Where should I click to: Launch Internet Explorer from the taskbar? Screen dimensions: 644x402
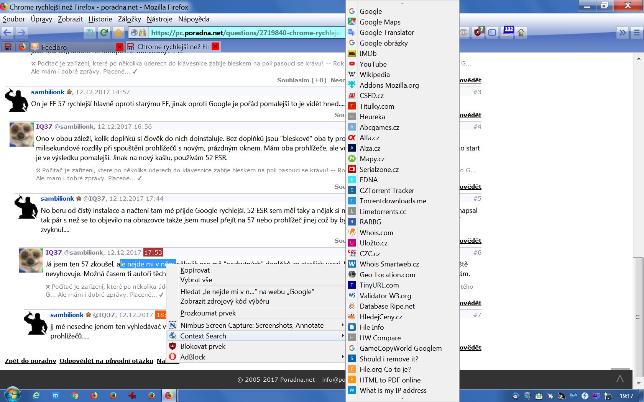pos(36,395)
